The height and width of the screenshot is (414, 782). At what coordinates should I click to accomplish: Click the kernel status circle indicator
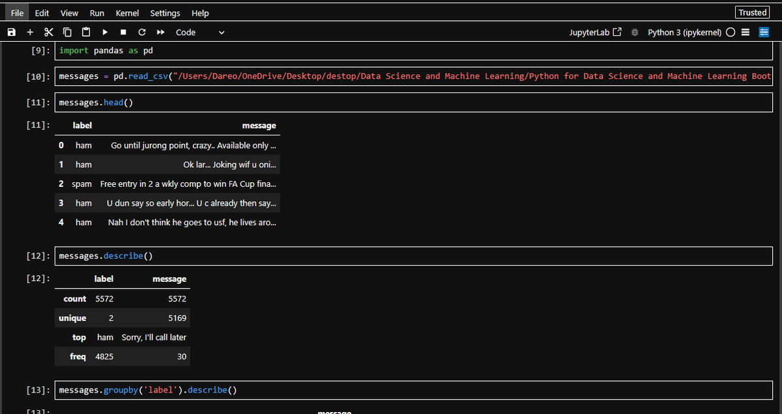click(731, 33)
